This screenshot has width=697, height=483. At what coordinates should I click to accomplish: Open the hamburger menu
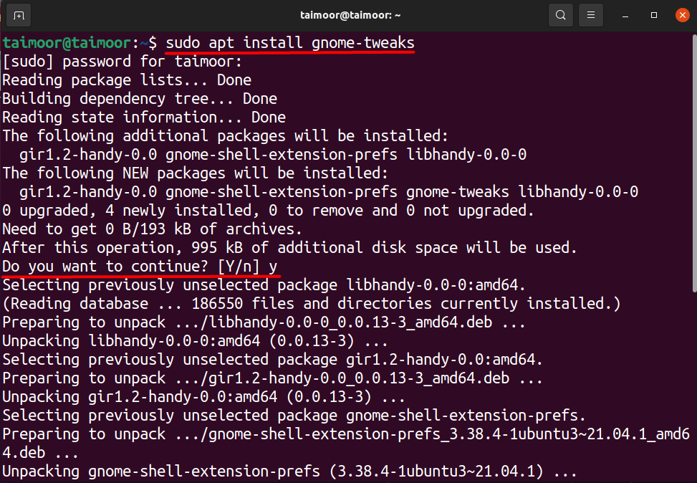(591, 15)
